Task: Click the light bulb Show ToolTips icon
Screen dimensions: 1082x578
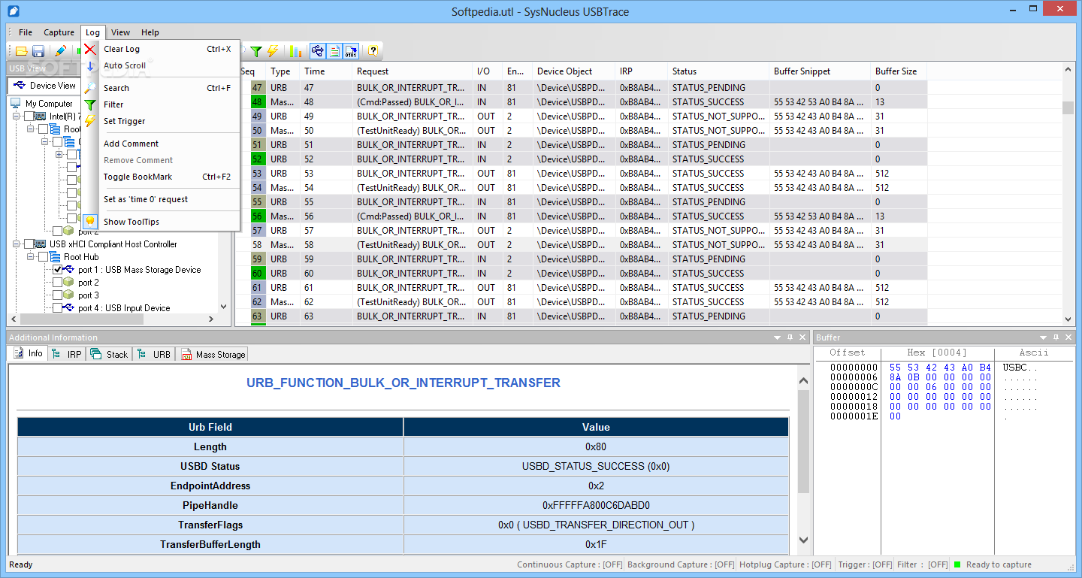Action: 90,222
